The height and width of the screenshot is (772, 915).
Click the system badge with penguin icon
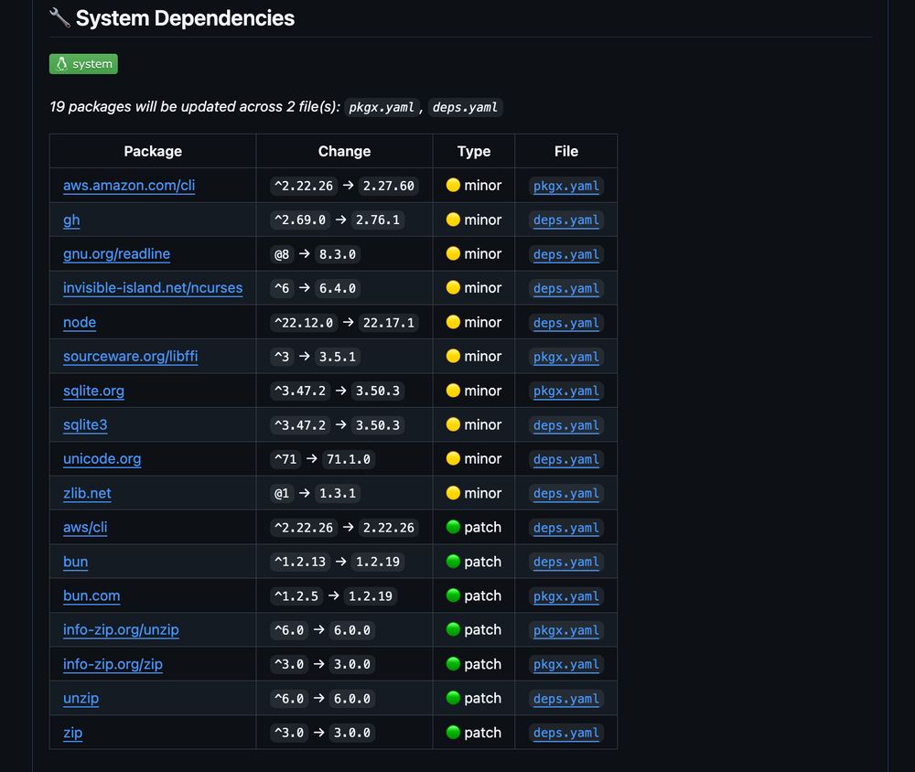pyautogui.click(x=83, y=64)
